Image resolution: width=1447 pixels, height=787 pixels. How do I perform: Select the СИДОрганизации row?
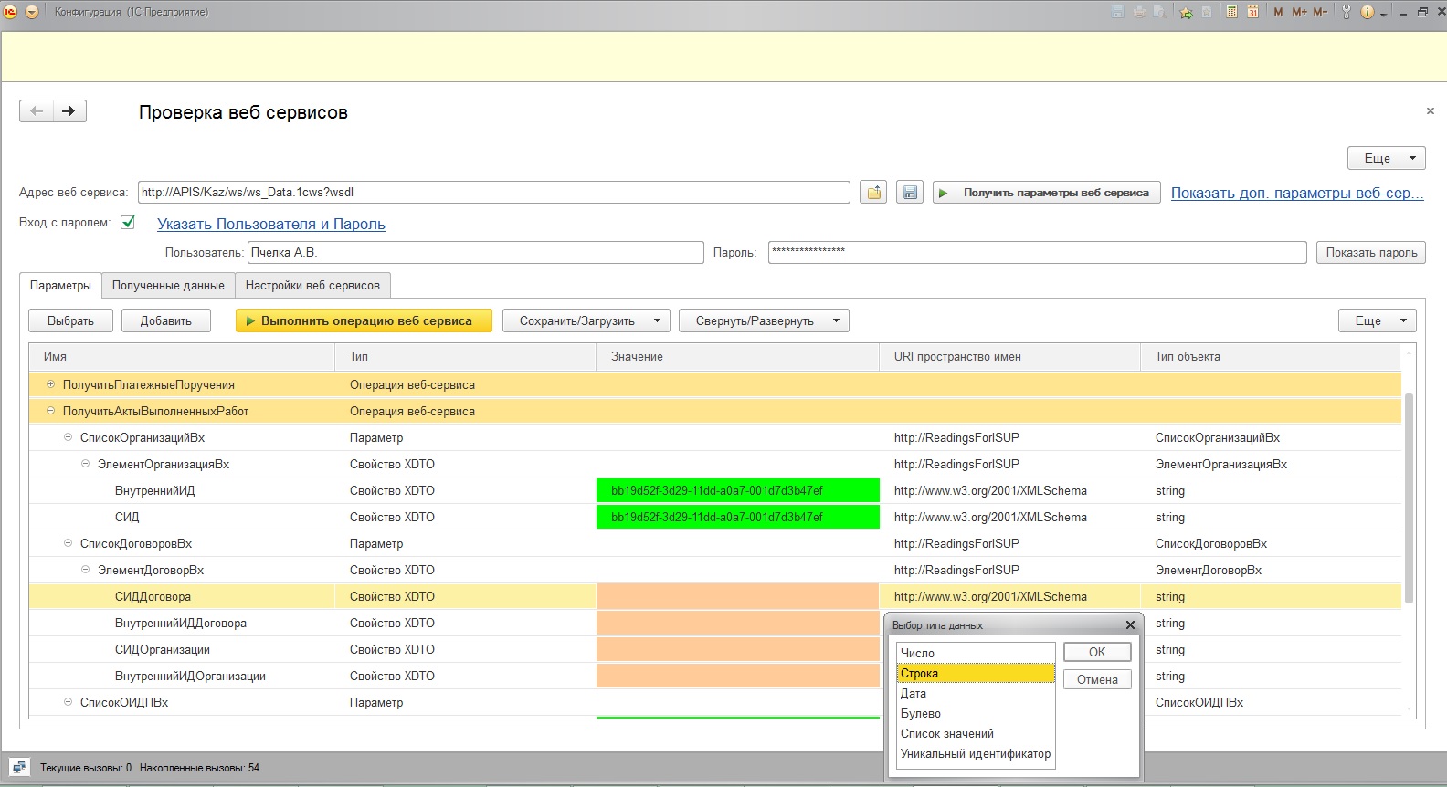(x=714, y=649)
